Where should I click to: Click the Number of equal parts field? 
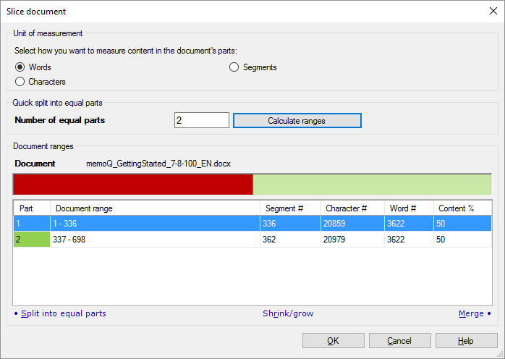point(202,120)
